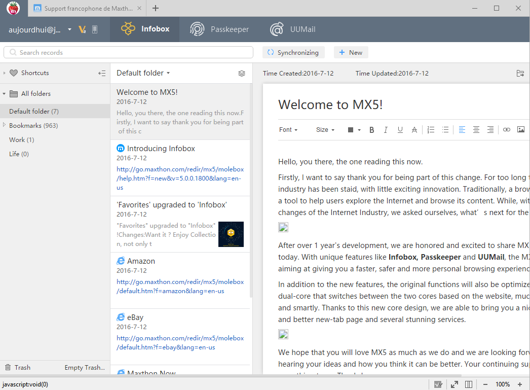Click Empty Trash link

click(85, 367)
